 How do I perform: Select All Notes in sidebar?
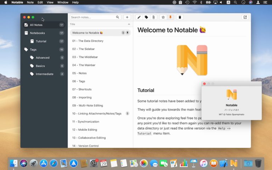36,25
